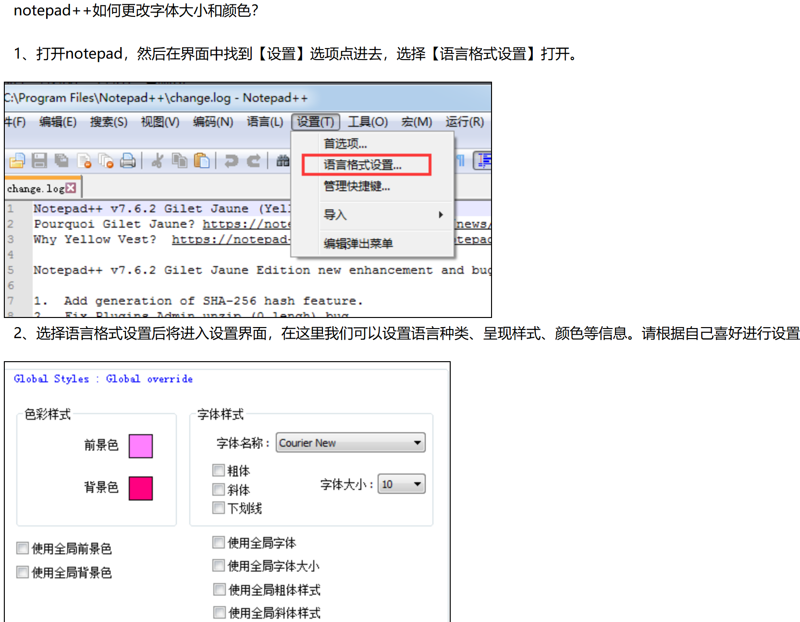The image size is (800, 622).
Task: Open the 视图(V) menu
Action: point(160,122)
